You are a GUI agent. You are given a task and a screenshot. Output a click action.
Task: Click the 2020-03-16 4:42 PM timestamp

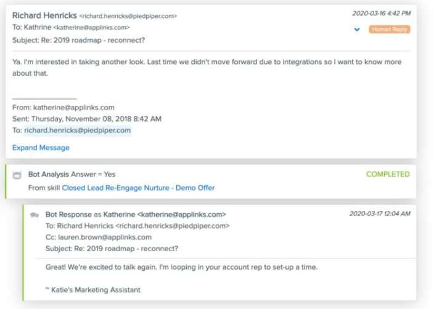[x=381, y=13]
